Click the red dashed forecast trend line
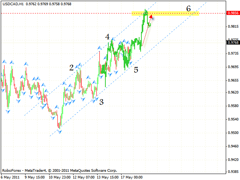 coord(145,33)
